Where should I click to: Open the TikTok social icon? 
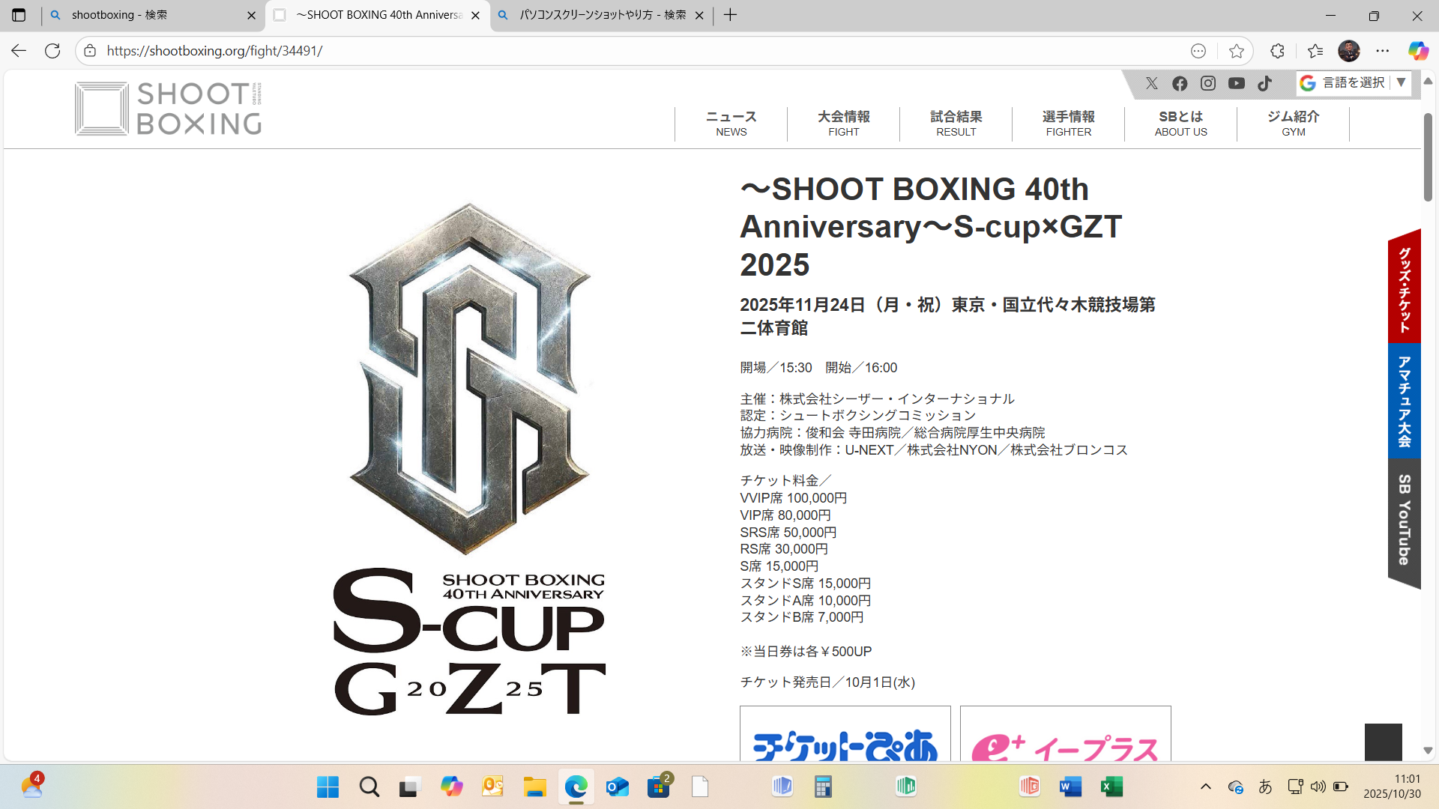pos(1265,83)
